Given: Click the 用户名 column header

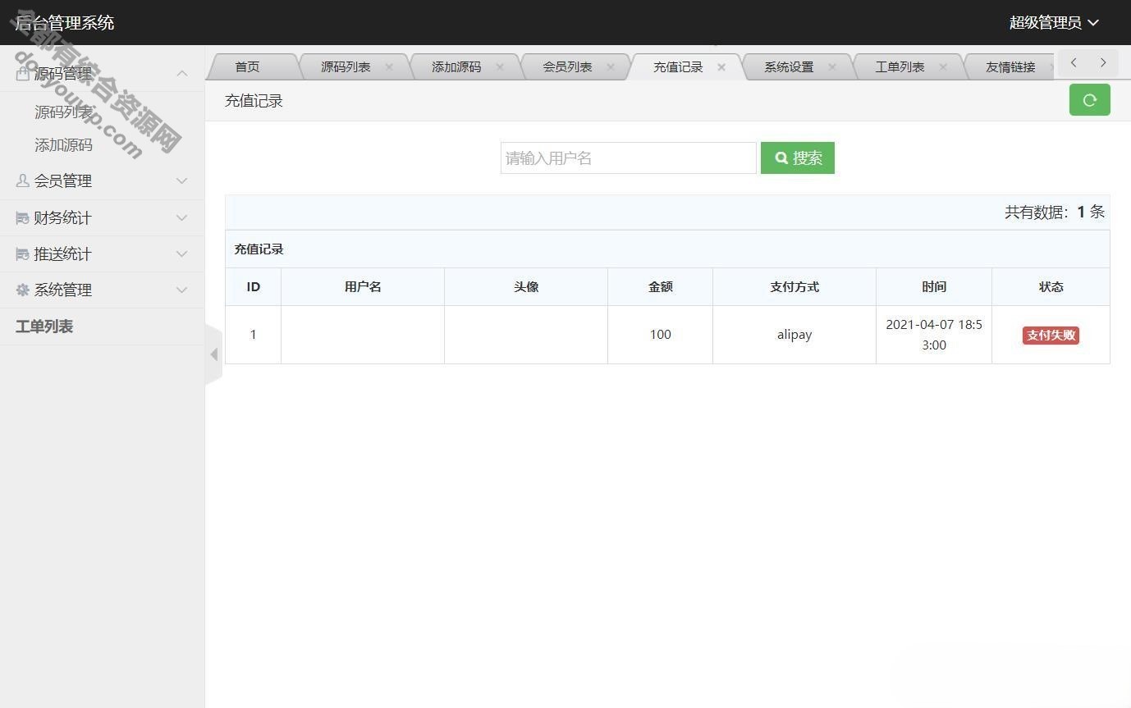Looking at the screenshot, I should click(x=363, y=287).
